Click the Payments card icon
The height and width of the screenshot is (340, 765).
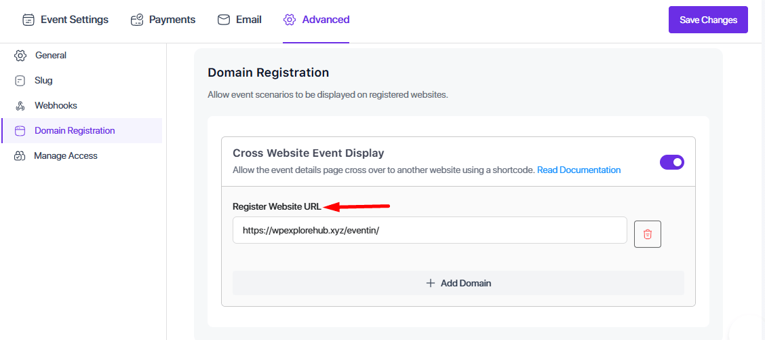(137, 20)
